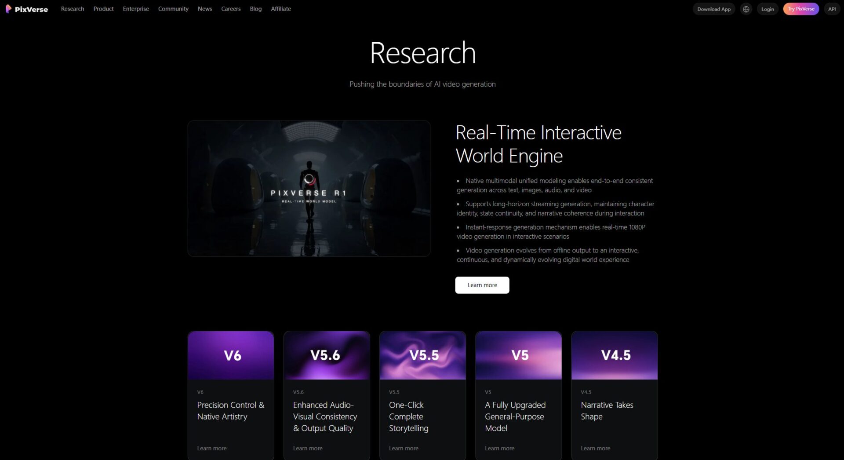Click the 'Native multimodal unified modeling' bullet

click(x=555, y=185)
